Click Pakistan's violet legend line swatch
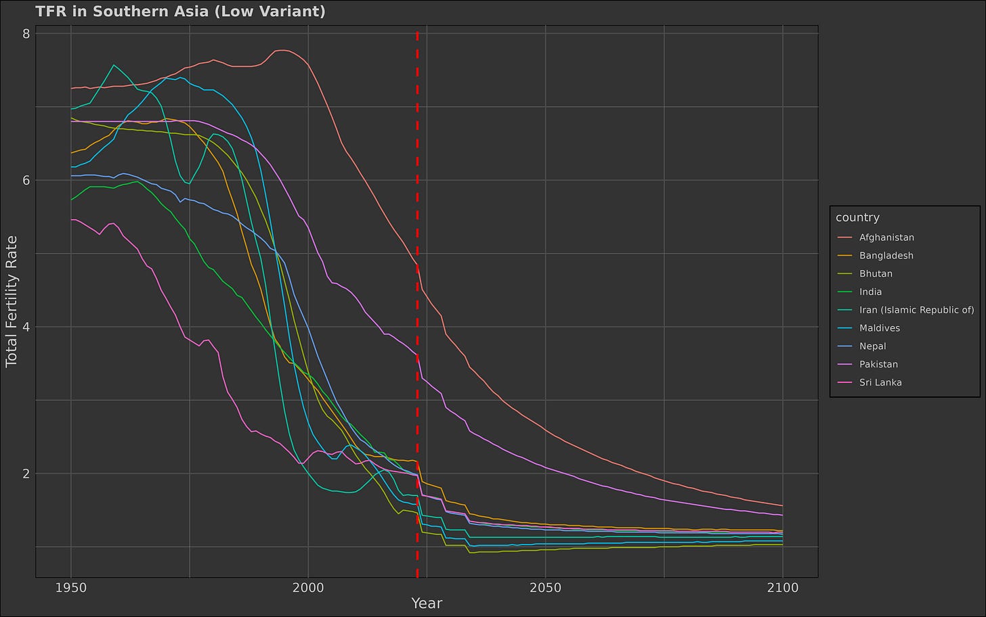Screen dimensions: 986x617 click(844, 365)
